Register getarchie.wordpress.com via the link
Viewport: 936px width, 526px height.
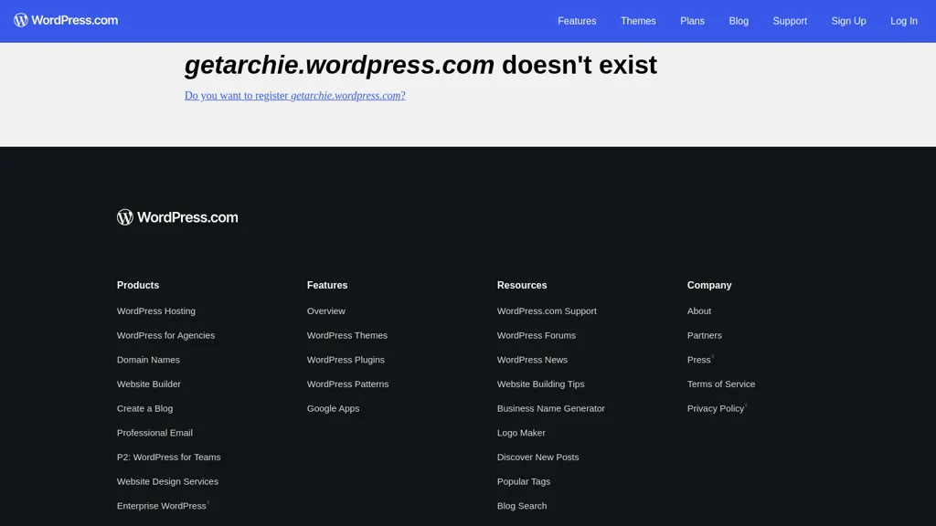(x=294, y=96)
